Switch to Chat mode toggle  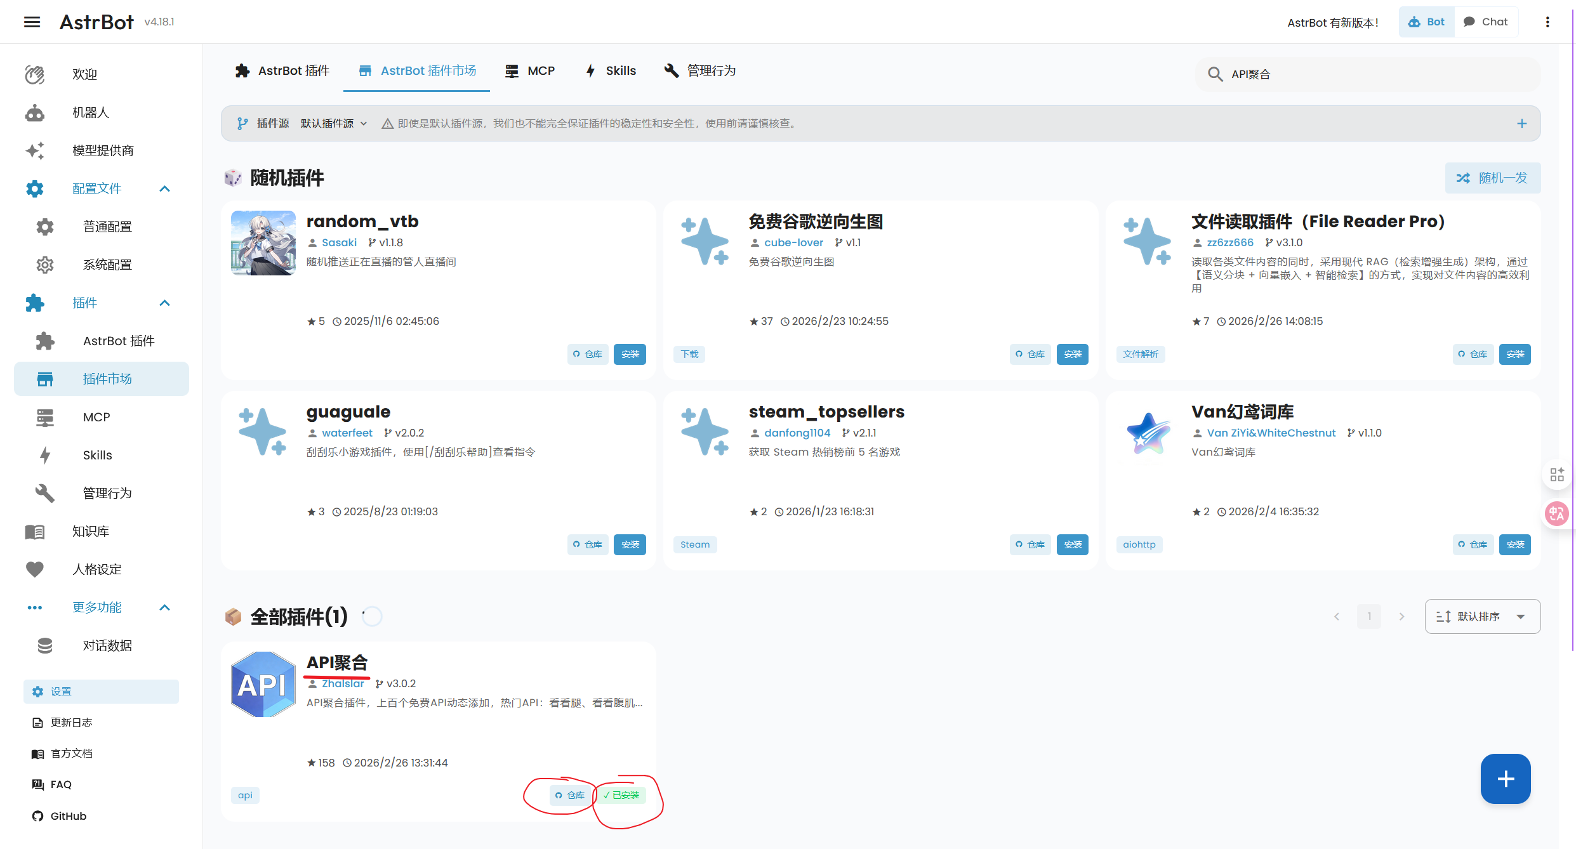(x=1486, y=22)
